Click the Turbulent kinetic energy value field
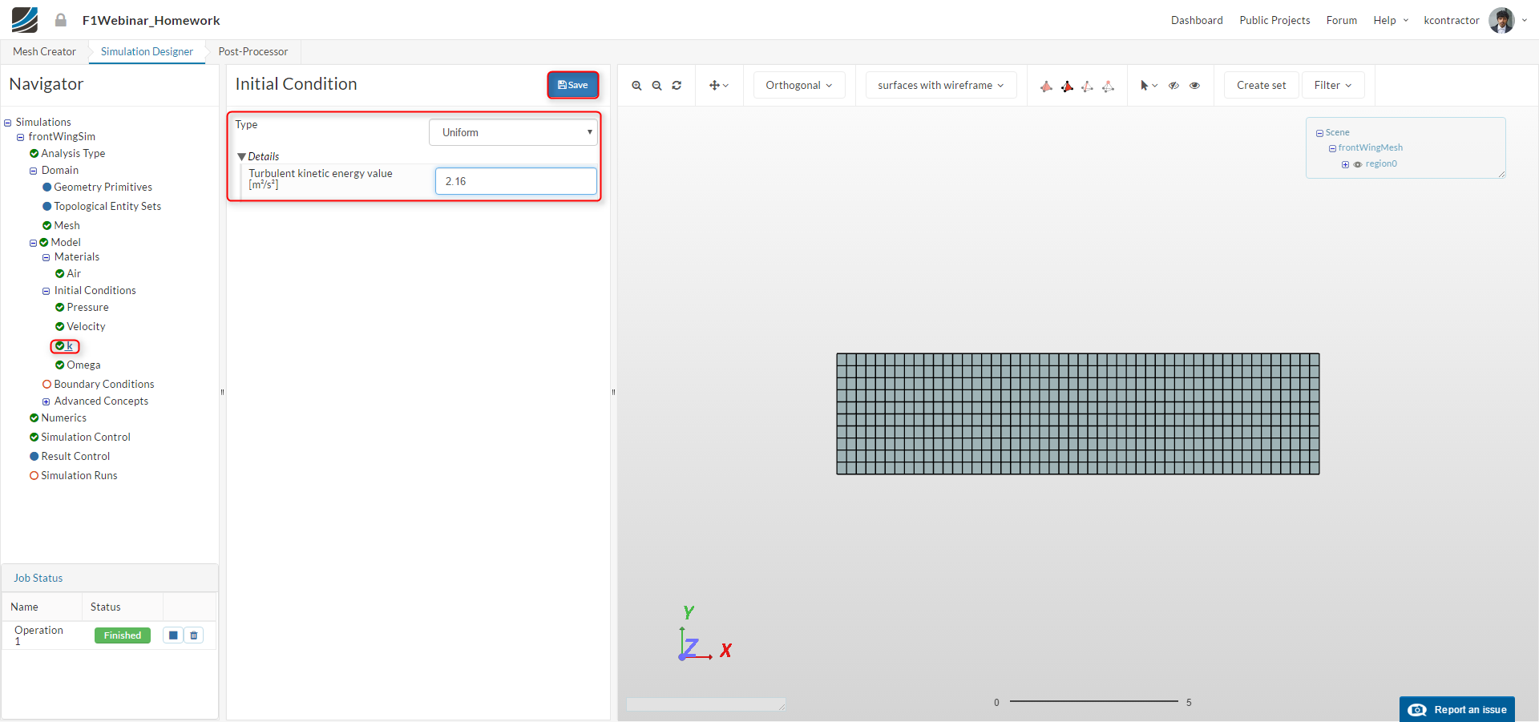 point(515,181)
